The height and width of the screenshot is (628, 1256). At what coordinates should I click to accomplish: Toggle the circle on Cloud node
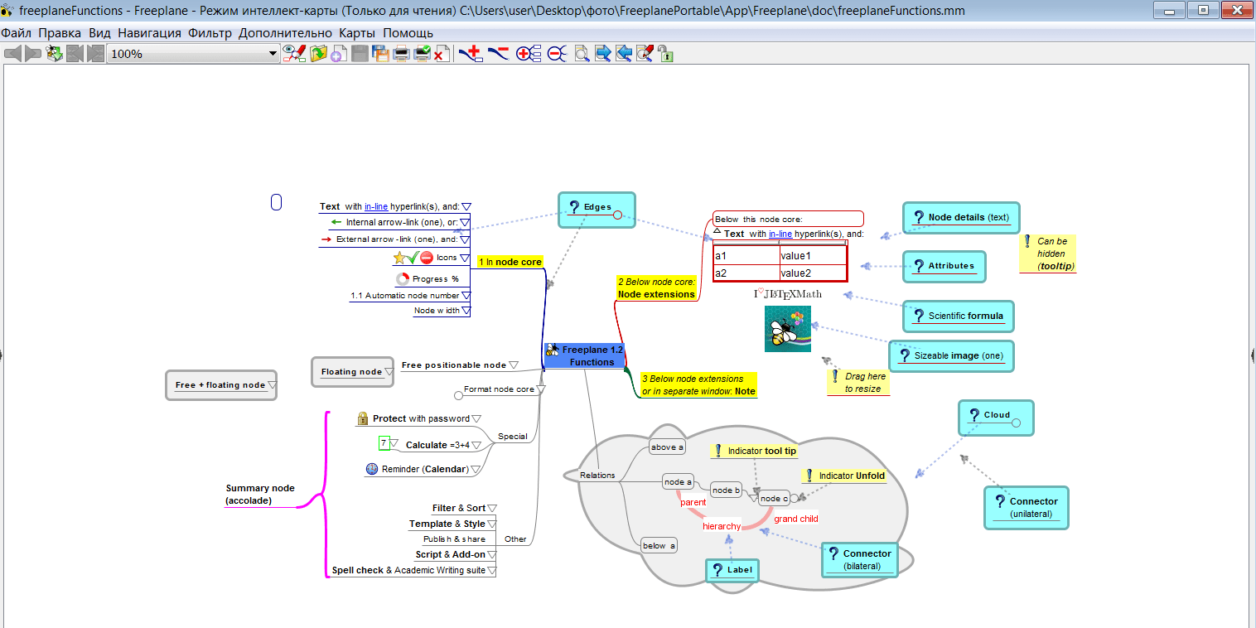(1017, 423)
